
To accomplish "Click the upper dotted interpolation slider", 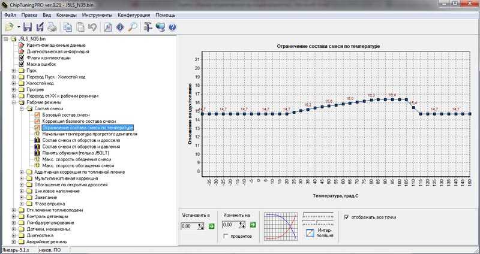I will [318, 214].
